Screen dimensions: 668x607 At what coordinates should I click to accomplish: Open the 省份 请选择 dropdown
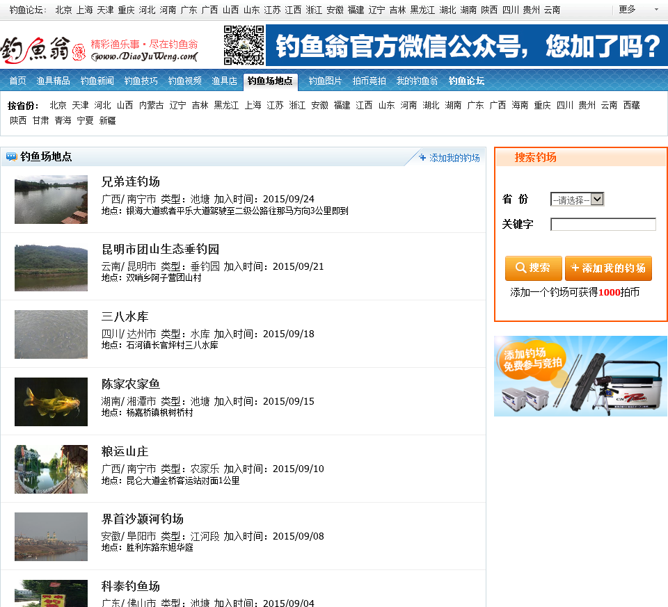(578, 200)
